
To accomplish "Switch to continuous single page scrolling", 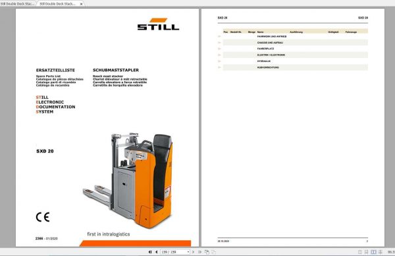I will (367, 252).
